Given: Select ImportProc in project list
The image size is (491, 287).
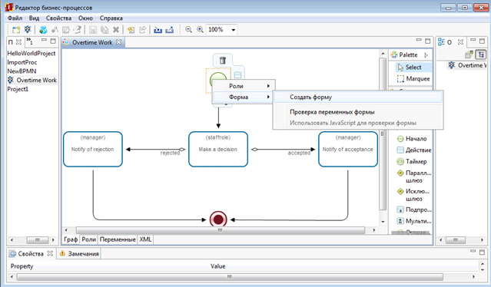Looking at the screenshot, I should [22, 62].
